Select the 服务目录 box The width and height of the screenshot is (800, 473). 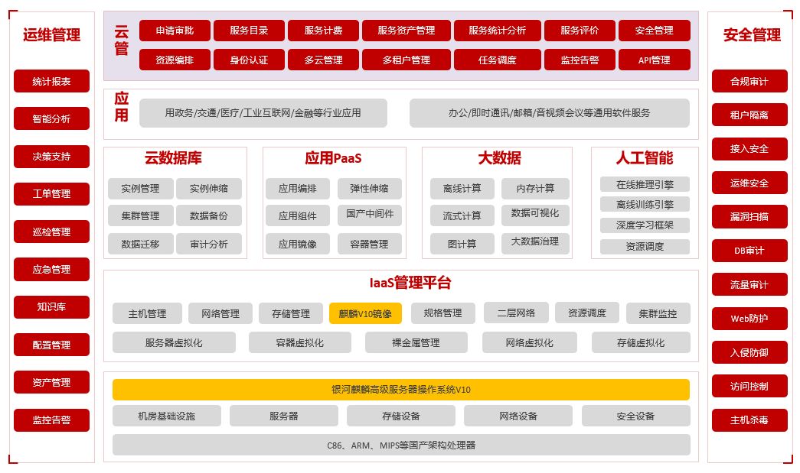[x=249, y=31]
